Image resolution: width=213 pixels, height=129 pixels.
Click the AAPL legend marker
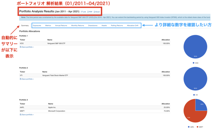point(189,127)
